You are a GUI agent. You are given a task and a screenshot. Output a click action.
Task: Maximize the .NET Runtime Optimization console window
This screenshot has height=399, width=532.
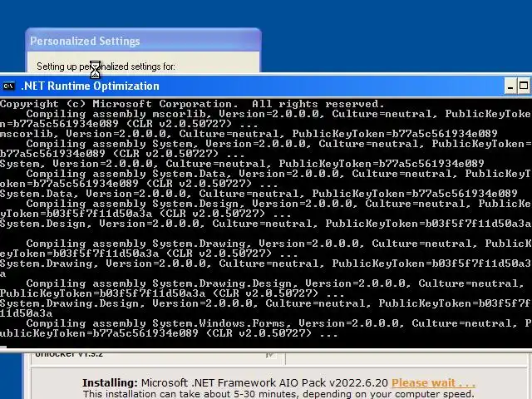pos(524,86)
